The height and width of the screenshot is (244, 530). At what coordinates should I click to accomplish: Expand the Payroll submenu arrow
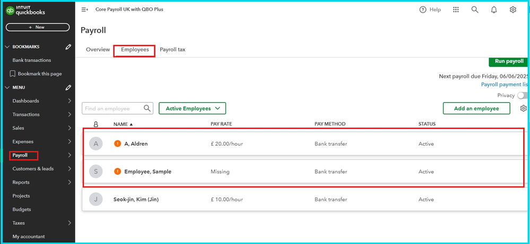[69, 156]
